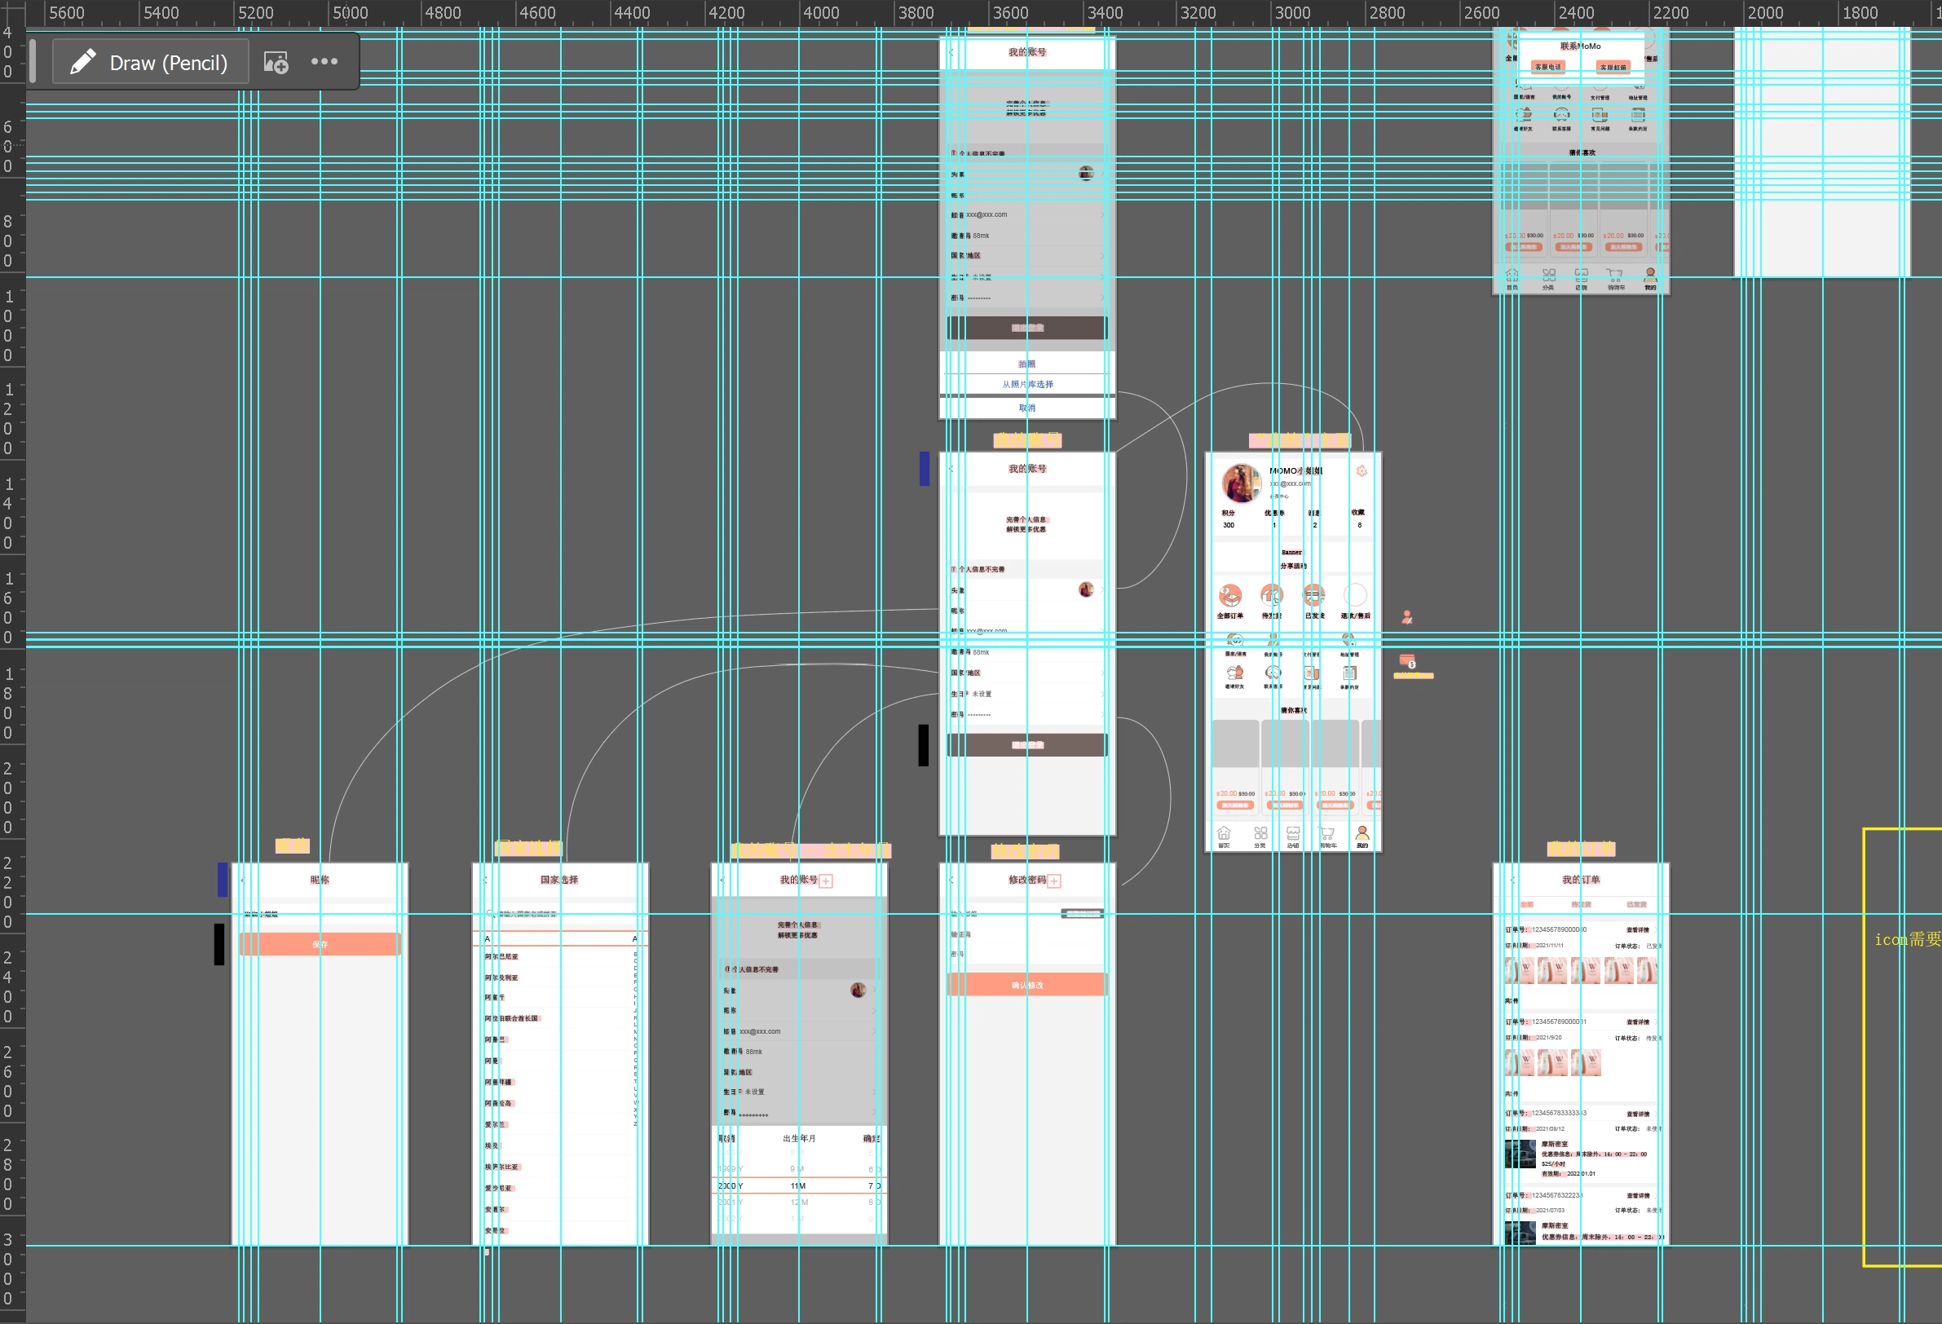Select the loose person-edit icon on canvas
The width and height of the screenshot is (1942, 1324).
point(1406,618)
